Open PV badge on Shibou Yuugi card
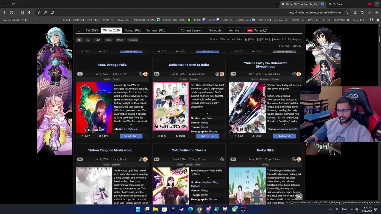The image size is (381, 214). click(x=80, y=159)
